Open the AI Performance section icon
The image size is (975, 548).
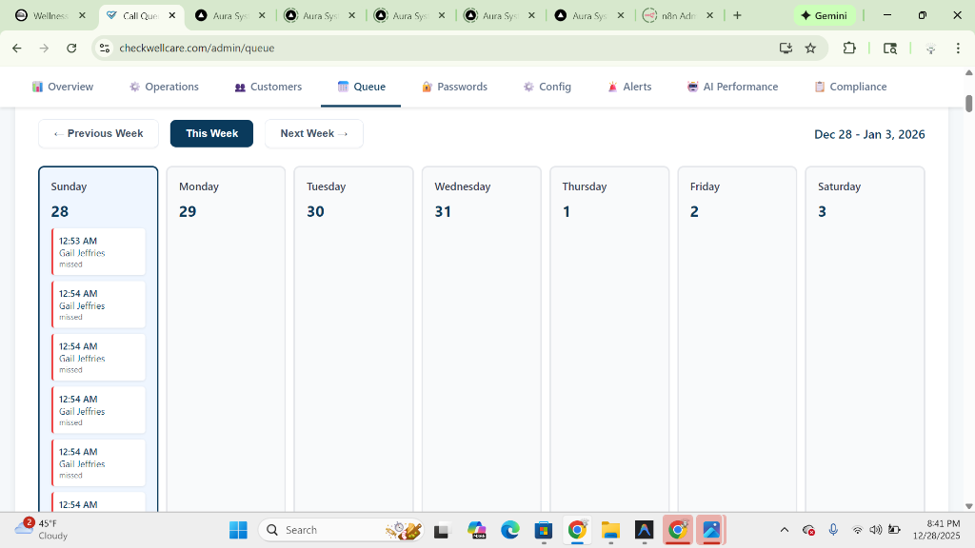[691, 87]
